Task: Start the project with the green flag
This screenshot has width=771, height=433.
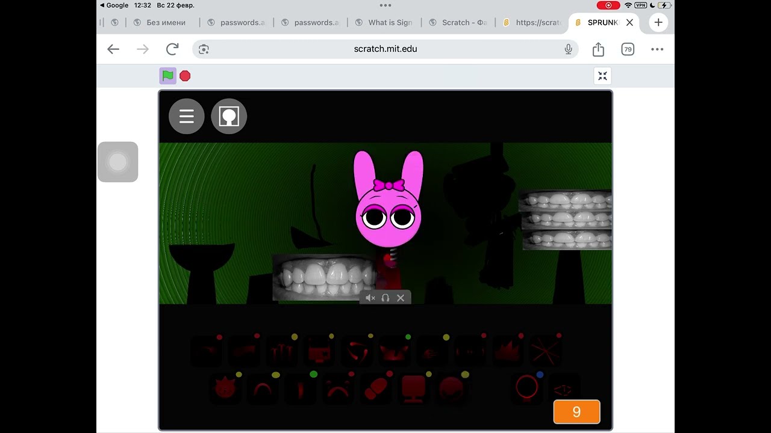Action: click(168, 76)
